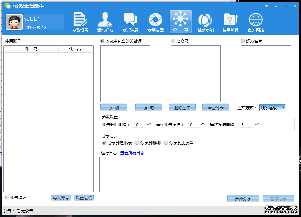Select the 分享 share toolbar icon
The height and width of the screenshot is (217, 301).
click(181, 22)
